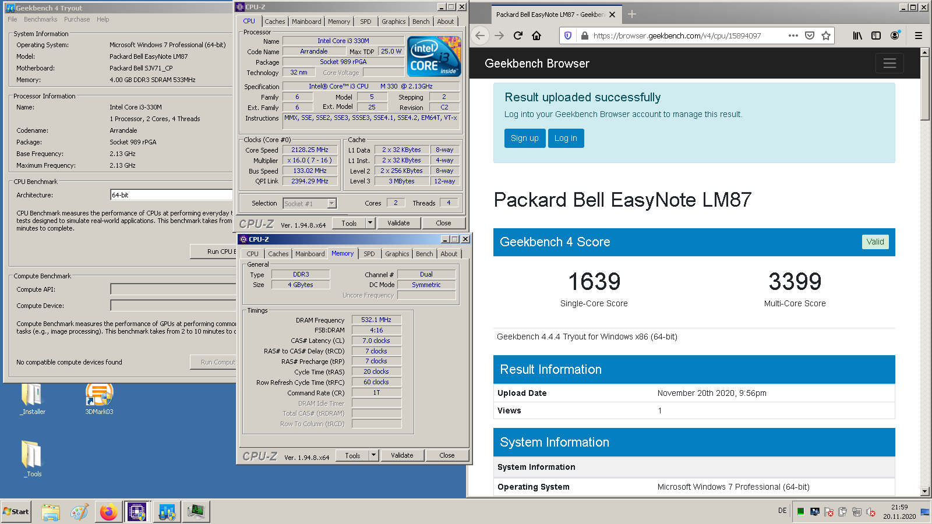Switch to Caches tab in upper CPU-Z

(x=275, y=22)
